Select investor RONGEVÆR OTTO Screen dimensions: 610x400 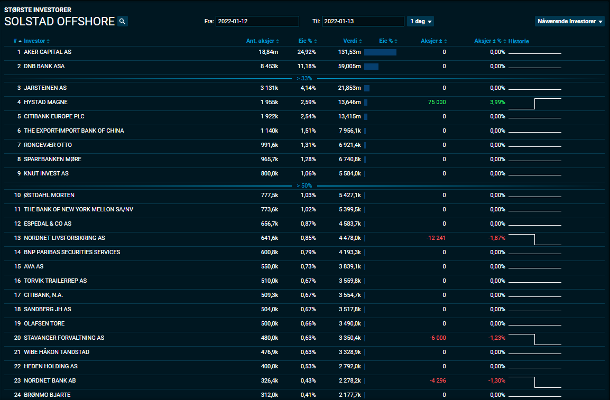pyautogui.click(x=48, y=145)
